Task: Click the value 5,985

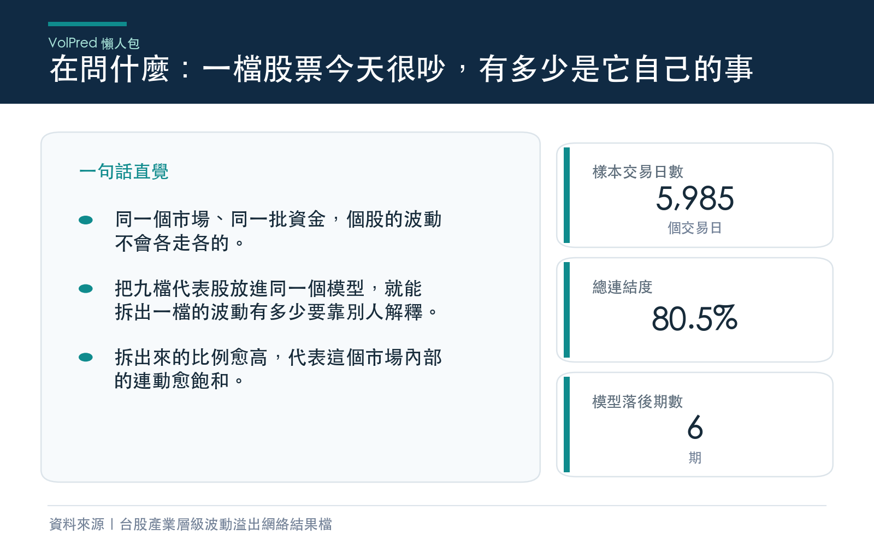Action: pos(695,198)
